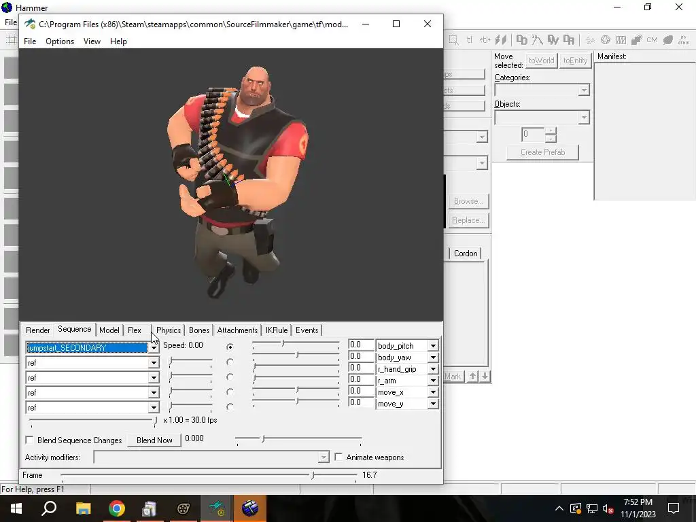Open the Options menu
This screenshot has width=696, height=522.
tap(60, 41)
